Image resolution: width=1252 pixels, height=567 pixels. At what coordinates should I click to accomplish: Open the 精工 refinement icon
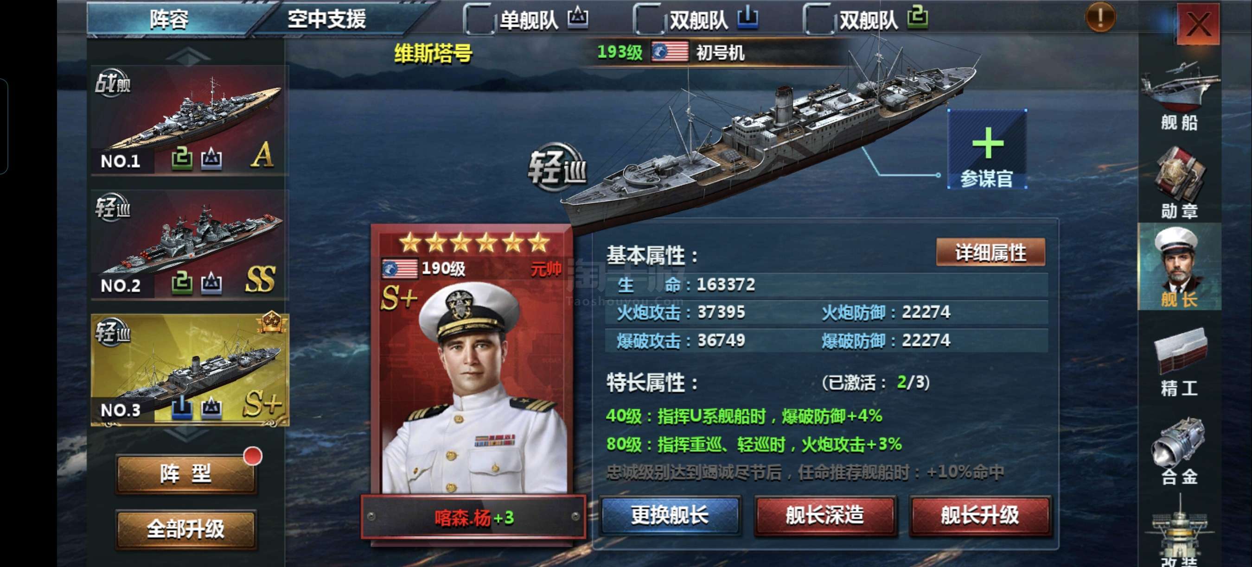[x=1179, y=362]
